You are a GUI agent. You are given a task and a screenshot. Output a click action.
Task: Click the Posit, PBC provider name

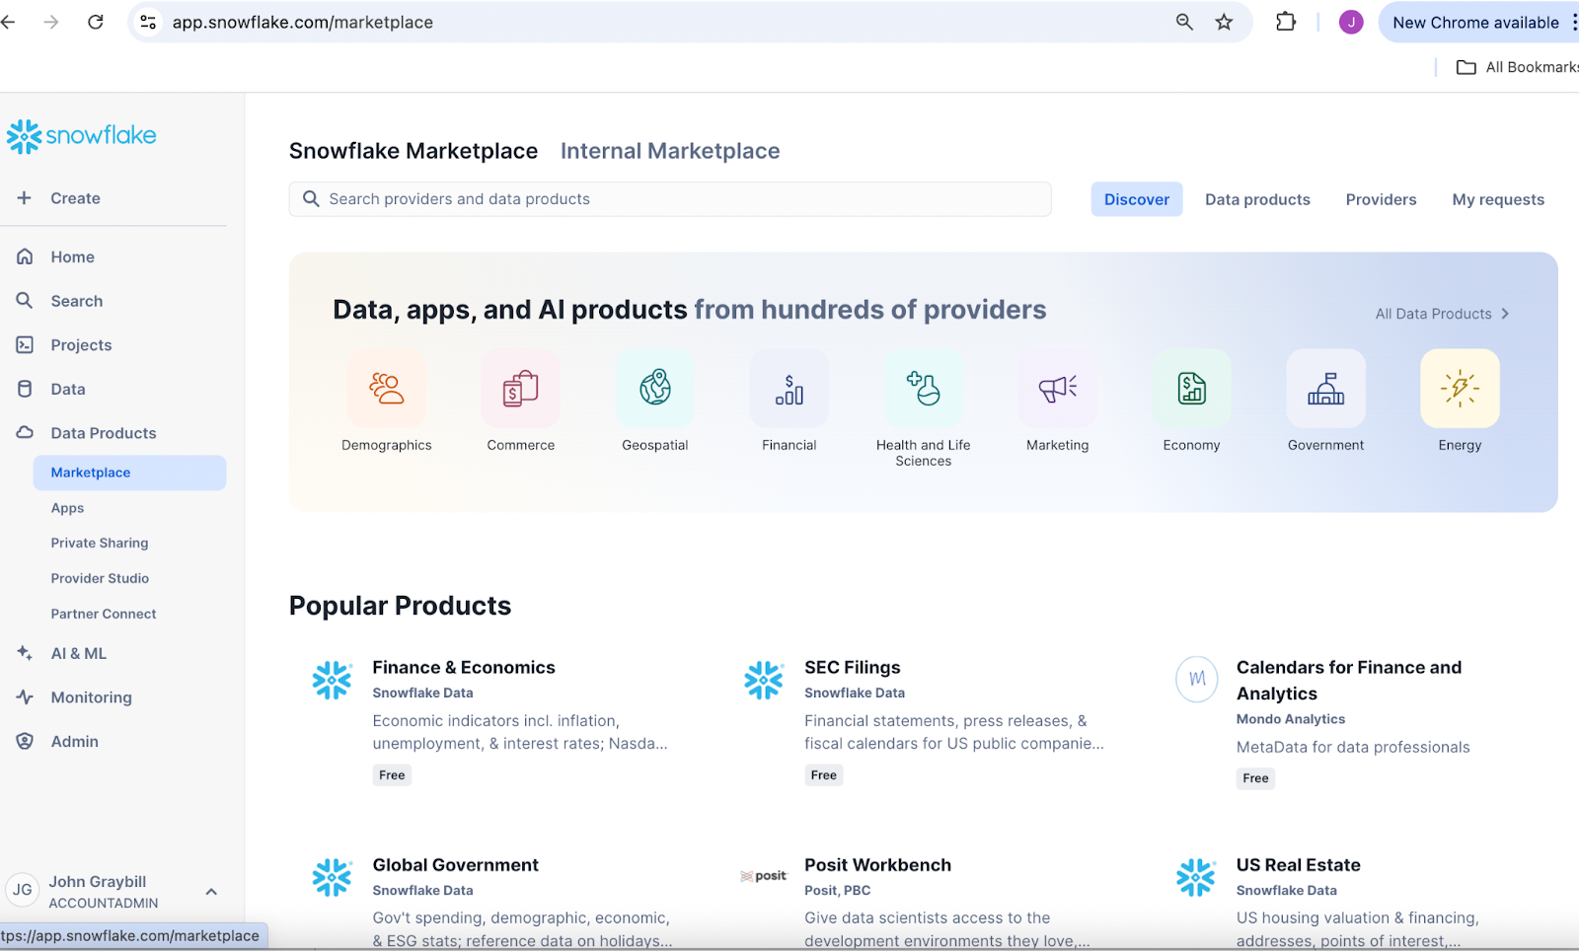[x=838, y=890]
